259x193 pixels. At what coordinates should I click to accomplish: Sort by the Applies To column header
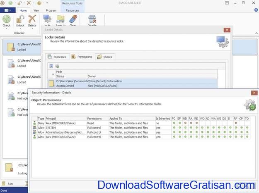tap(132, 119)
